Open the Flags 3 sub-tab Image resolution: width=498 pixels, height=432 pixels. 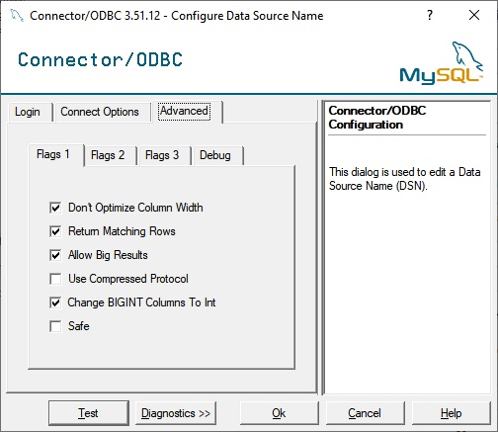click(164, 155)
